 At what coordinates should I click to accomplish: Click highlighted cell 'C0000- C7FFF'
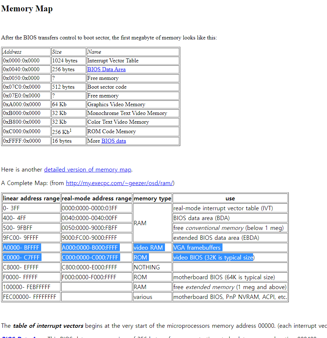point(31,257)
